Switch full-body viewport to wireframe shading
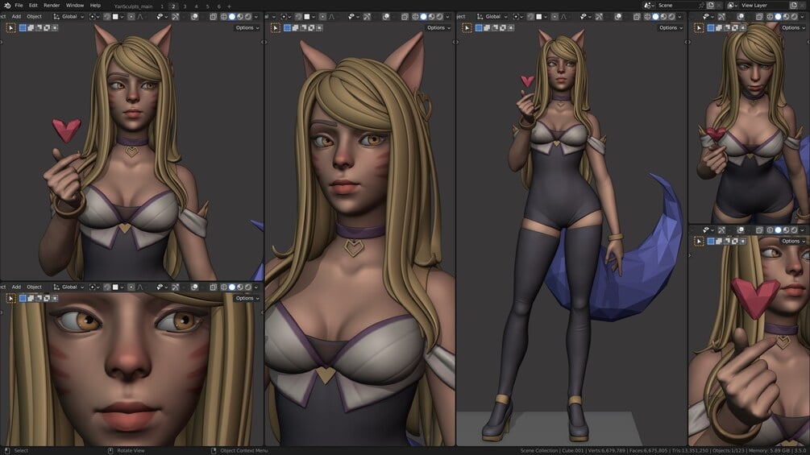Screen dimensions: 810x455 click(647, 16)
